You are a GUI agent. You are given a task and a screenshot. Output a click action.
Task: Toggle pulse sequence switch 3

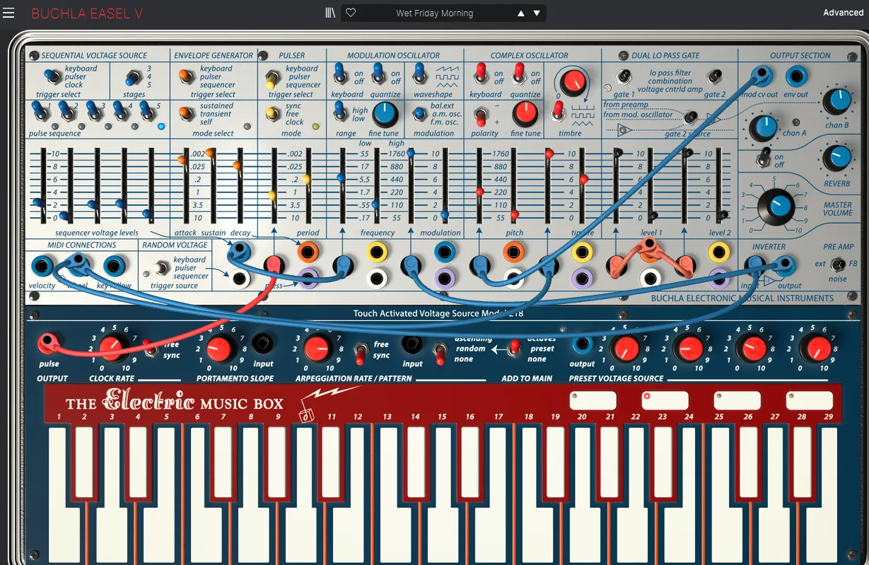pos(94,110)
